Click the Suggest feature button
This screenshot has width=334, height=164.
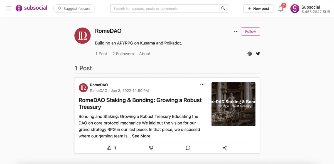pos(74,9)
